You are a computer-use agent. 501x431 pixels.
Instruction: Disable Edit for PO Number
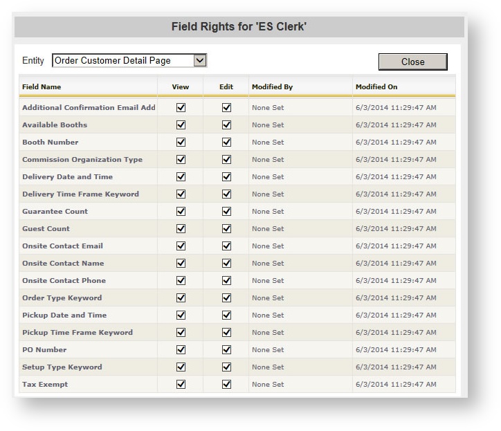click(x=226, y=350)
